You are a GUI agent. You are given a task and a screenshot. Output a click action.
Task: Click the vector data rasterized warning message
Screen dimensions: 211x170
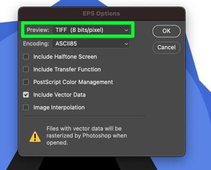pyautogui.click(x=86, y=136)
